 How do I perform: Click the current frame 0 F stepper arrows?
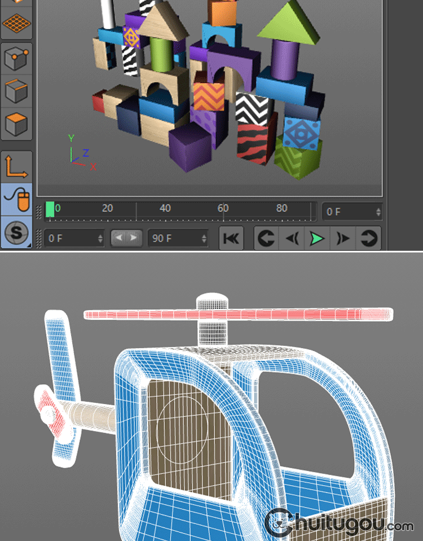pyautogui.click(x=378, y=212)
